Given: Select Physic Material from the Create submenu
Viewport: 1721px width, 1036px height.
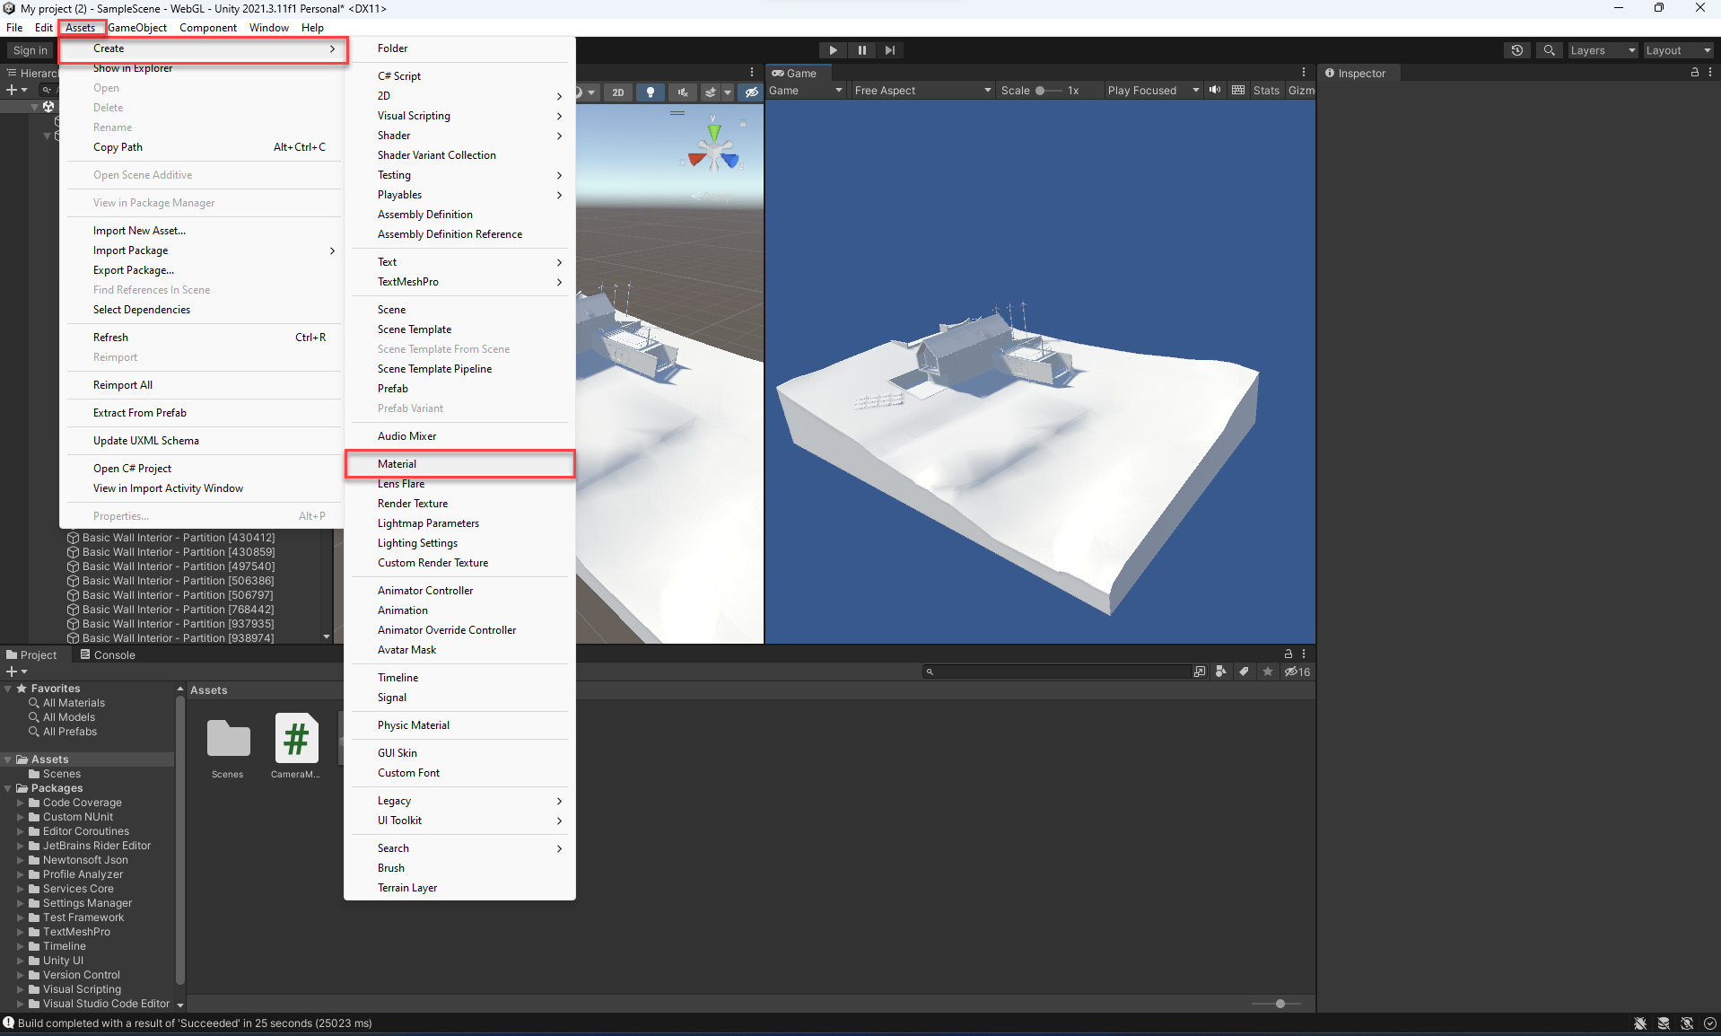Looking at the screenshot, I should (x=414, y=724).
